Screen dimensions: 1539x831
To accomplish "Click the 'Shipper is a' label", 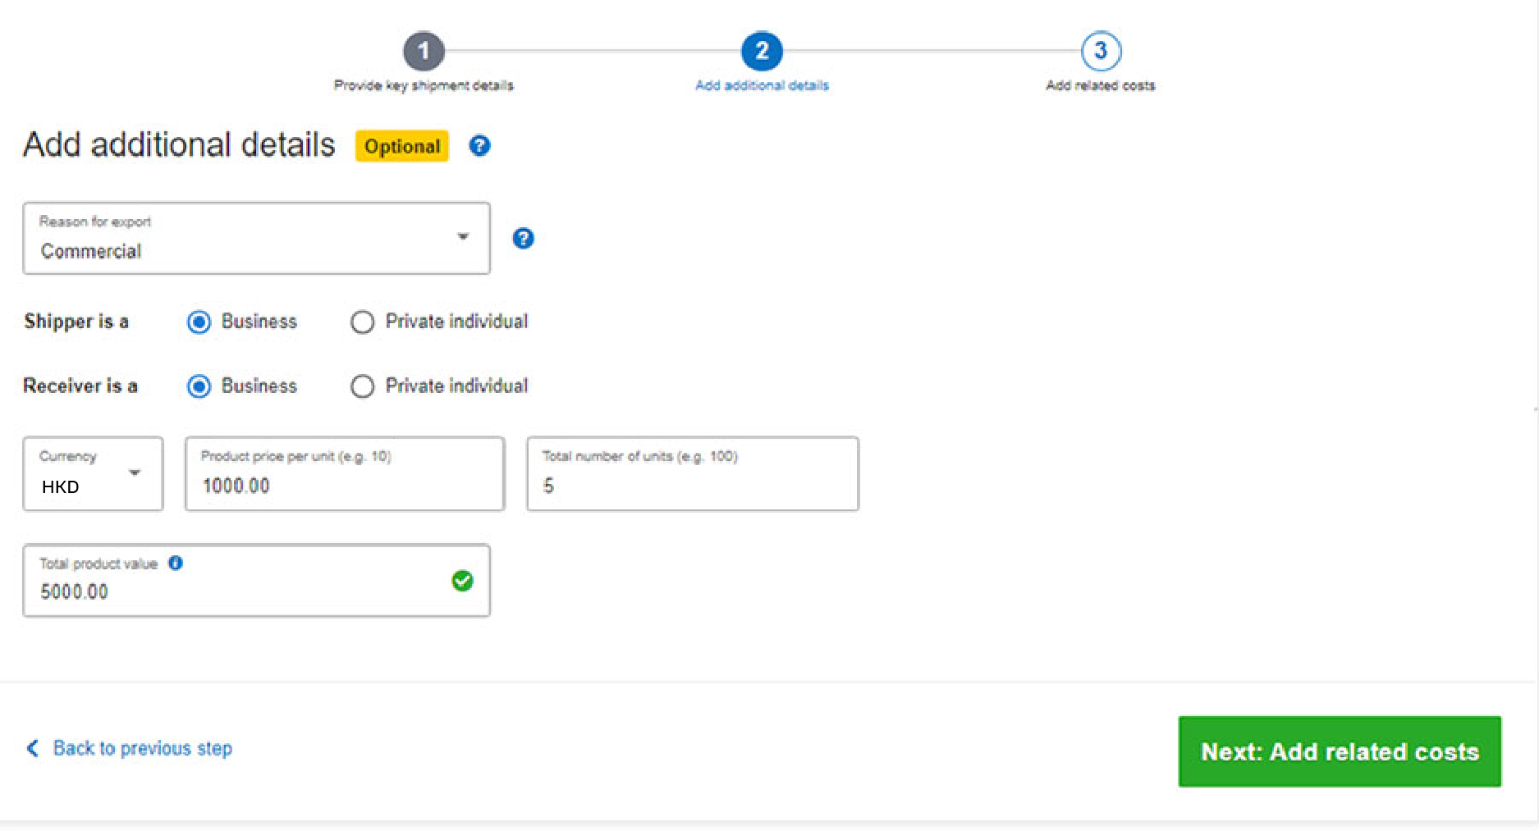I will (x=76, y=322).
